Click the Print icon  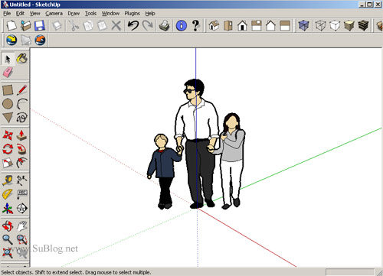point(164,26)
